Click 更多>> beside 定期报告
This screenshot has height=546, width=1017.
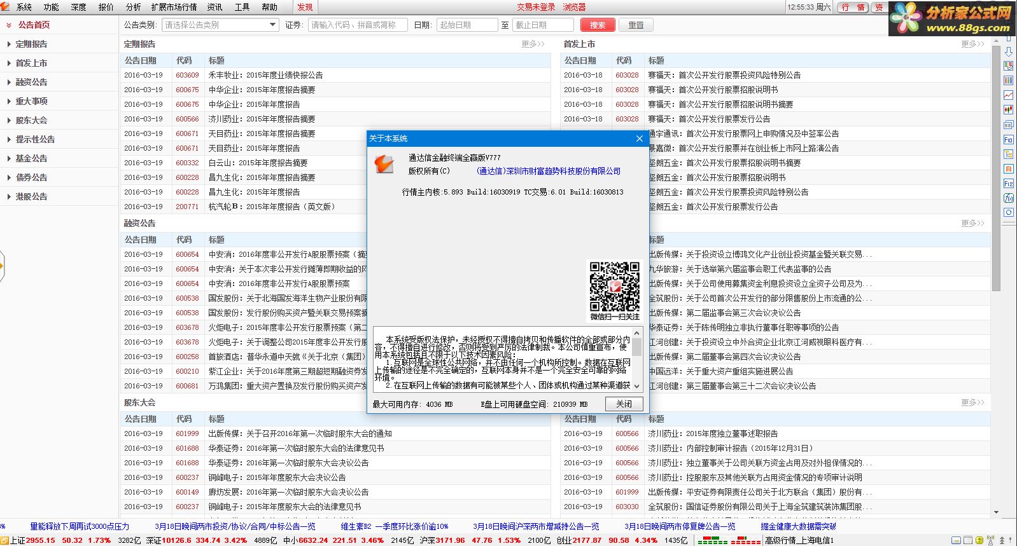point(533,44)
